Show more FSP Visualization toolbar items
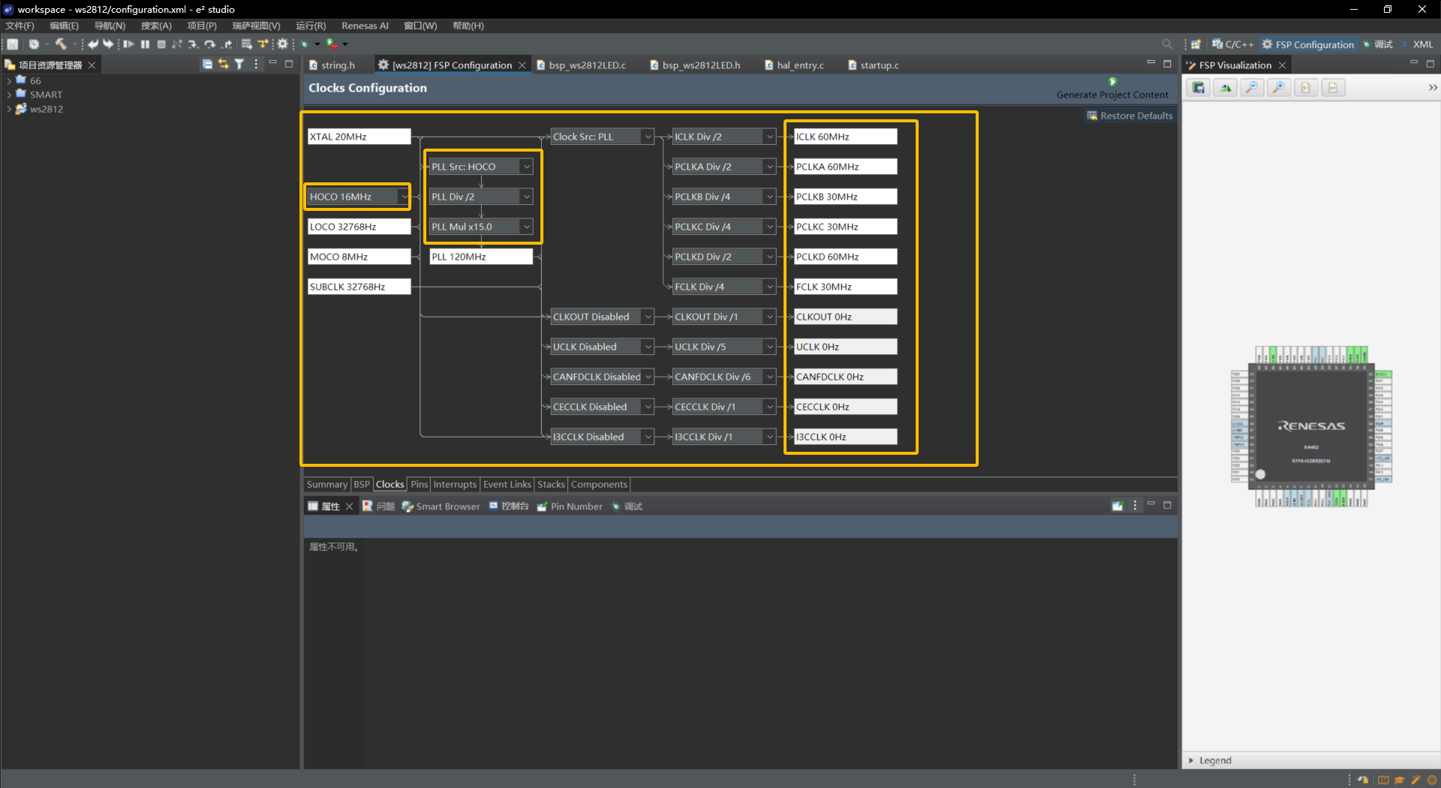Screen dimensions: 1441x788 click(x=1432, y=88)
